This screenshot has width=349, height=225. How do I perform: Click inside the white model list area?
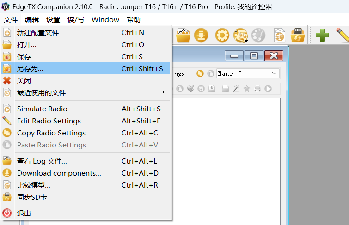226,161
